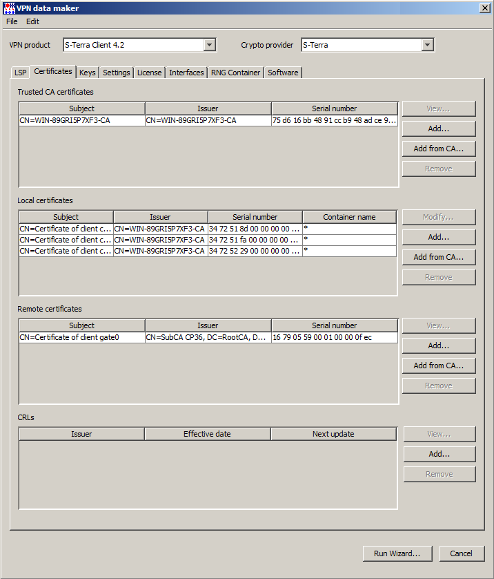This screenshot has width=494, height=579.
Task: Select the Certificates tab
Action: click(53, 72)
